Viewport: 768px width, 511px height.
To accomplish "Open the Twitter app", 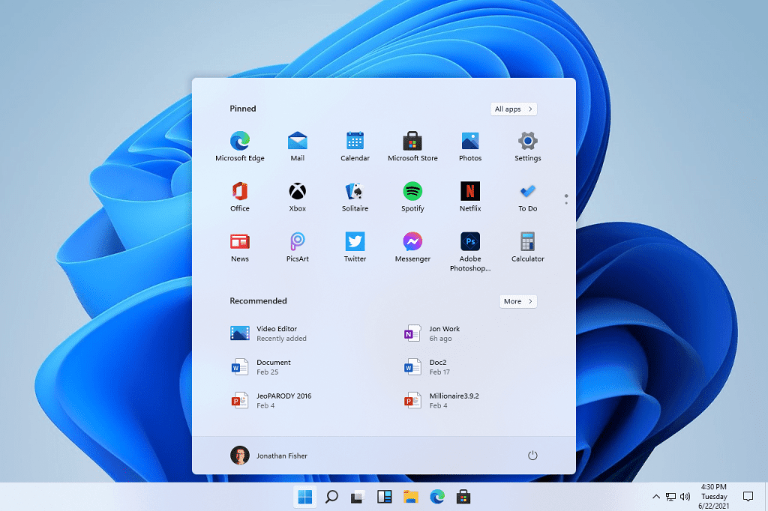I will tap(355, 241).
